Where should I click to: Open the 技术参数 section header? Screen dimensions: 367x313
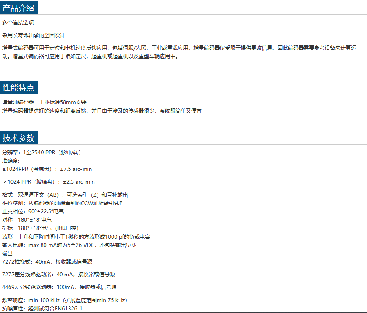(19, 138)
